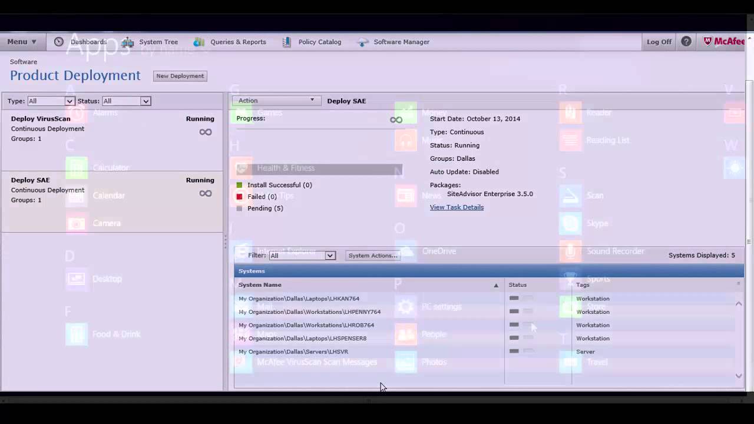Click Groups: Dallas text
This screenshot has width=754, height=424.
coord(452,158)
